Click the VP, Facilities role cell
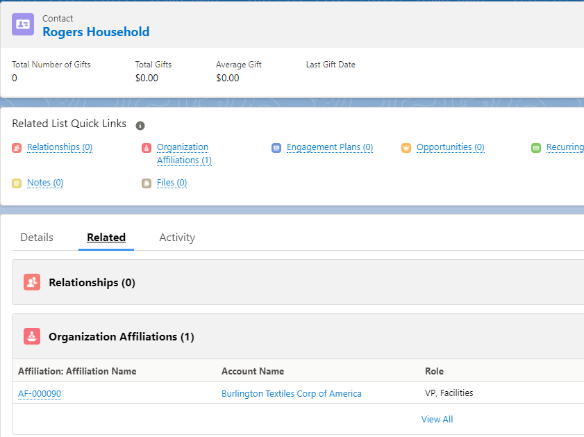Viewport: 584px width, 437px height. point(449,393)
